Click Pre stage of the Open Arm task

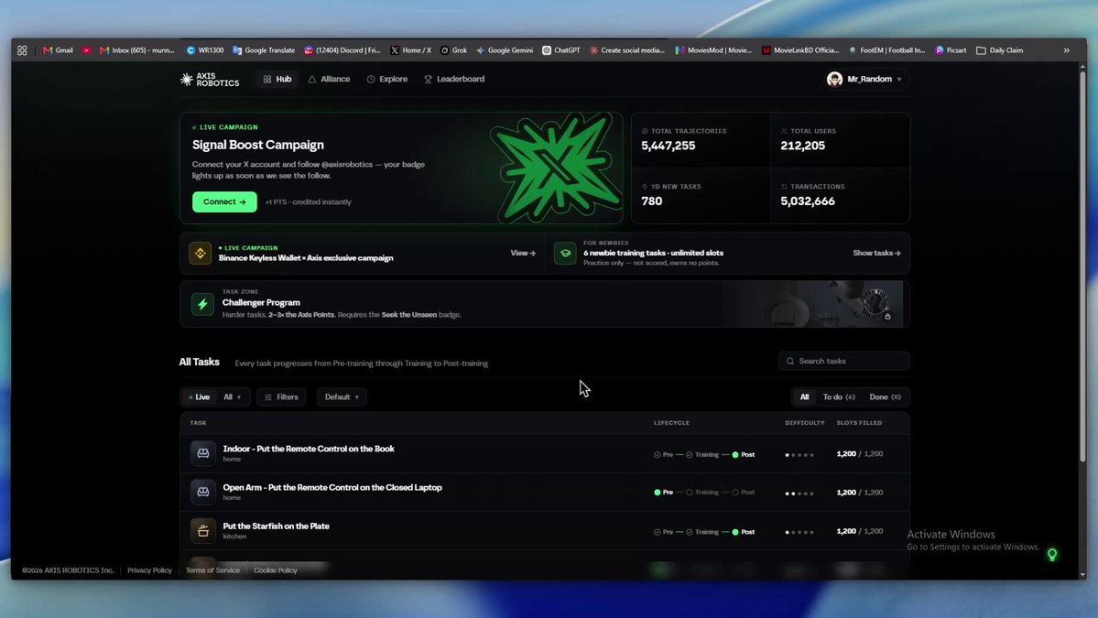click(x=664, y=492)
